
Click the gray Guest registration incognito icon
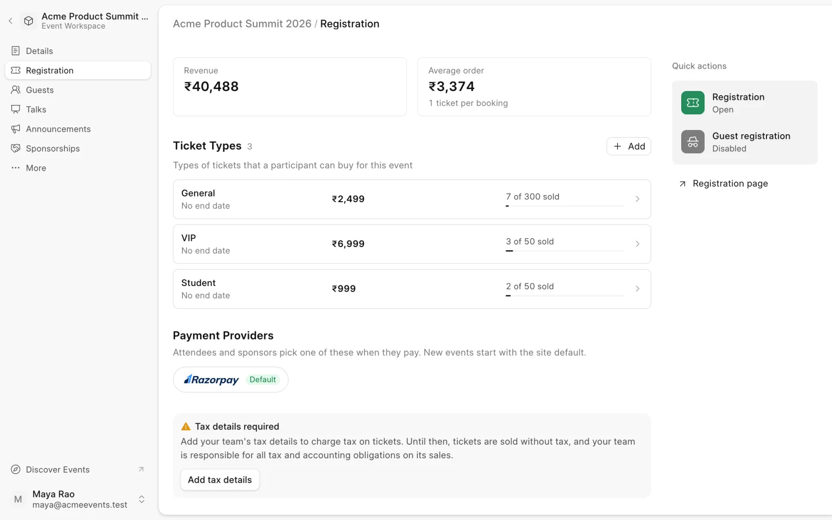(x=693, y=142)
